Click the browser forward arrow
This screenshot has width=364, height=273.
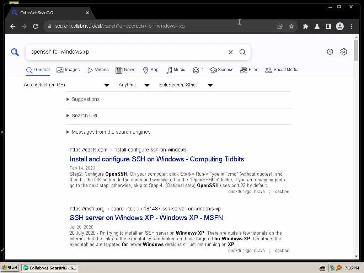coord(24,26)
